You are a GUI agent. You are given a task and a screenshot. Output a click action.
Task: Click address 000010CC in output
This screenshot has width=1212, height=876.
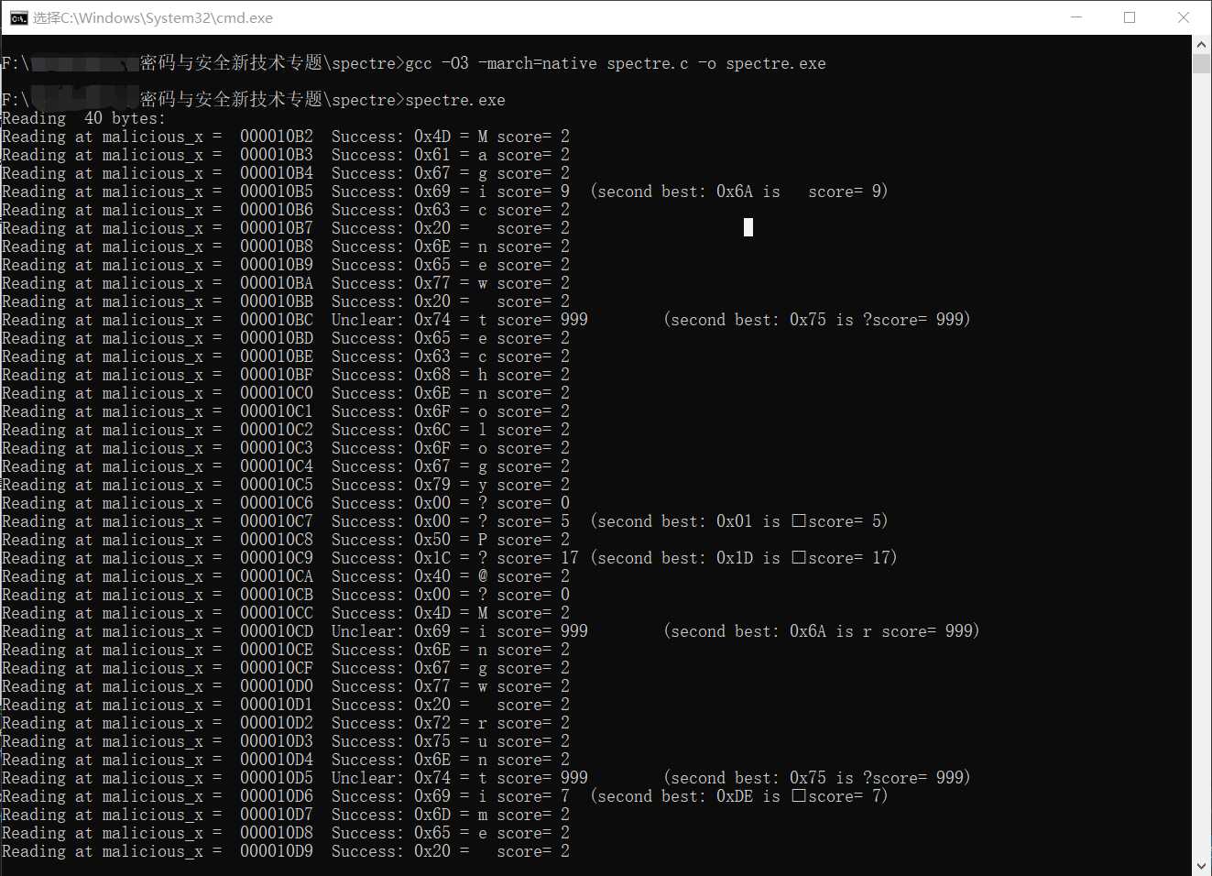(277, 613)
